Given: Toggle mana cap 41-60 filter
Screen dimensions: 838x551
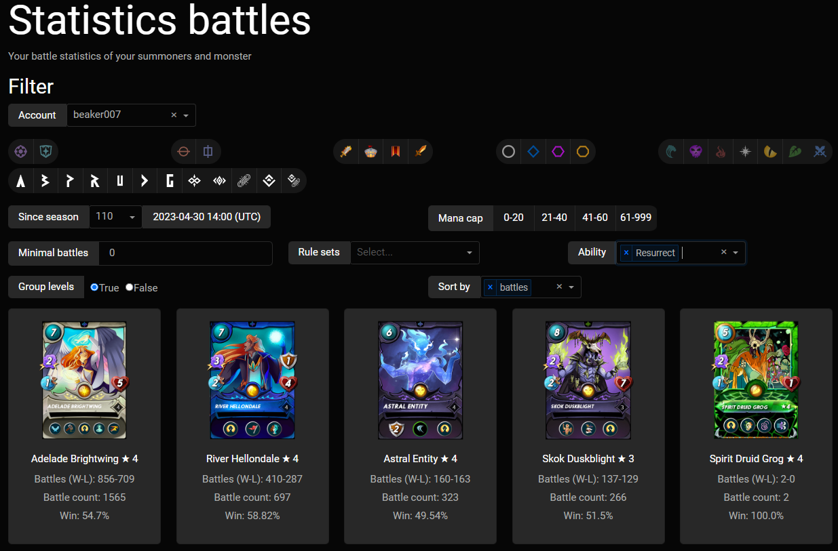Looking at the screenshot, I should [x=596, y=218].
